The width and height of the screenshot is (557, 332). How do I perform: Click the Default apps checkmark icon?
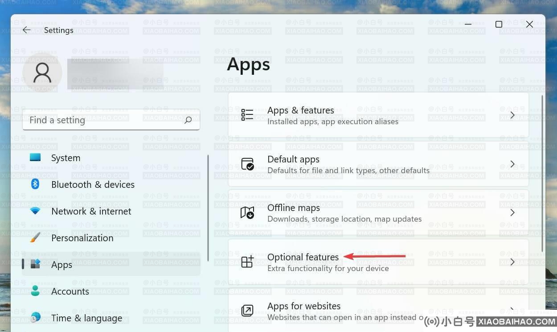click(x=247, y=164)
